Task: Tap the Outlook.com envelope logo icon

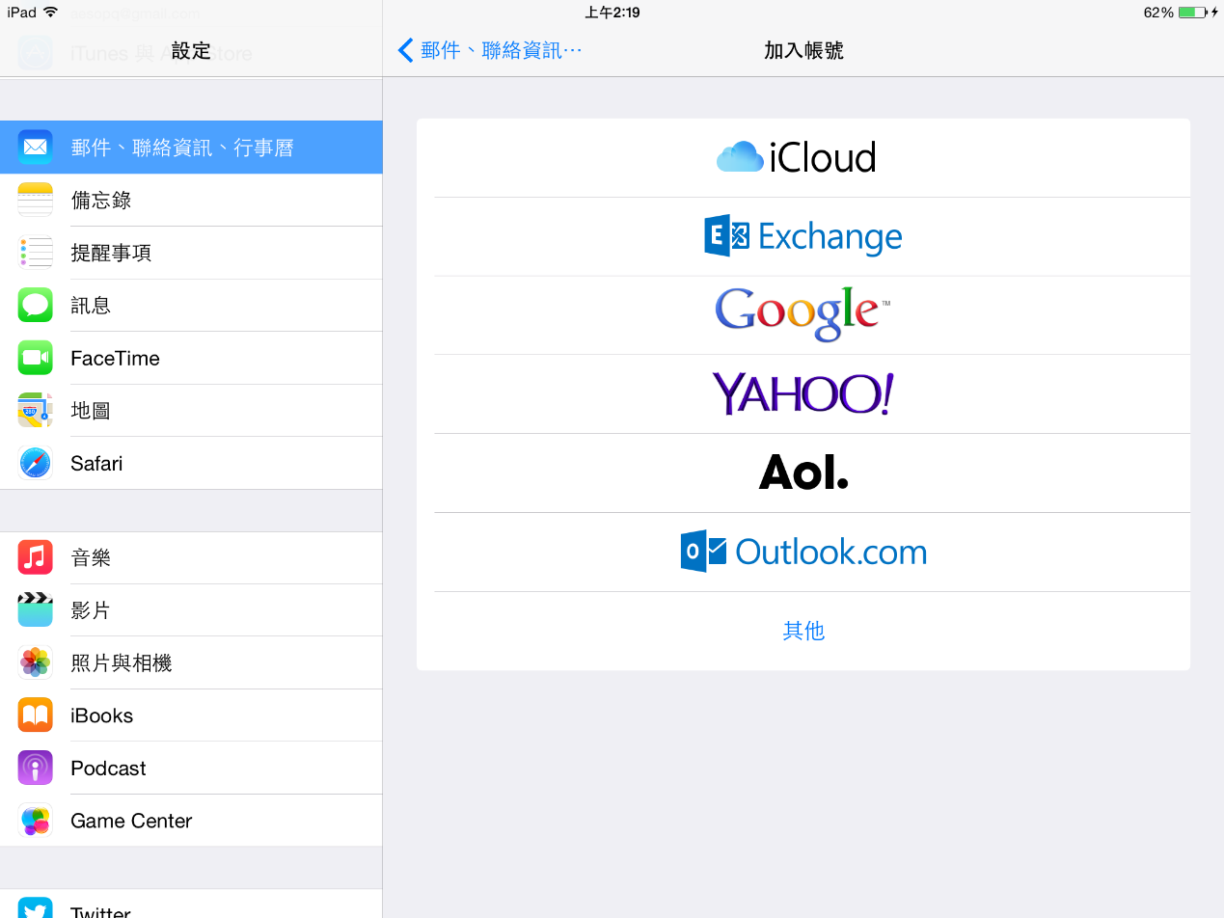Action: [x=703, y=552]
